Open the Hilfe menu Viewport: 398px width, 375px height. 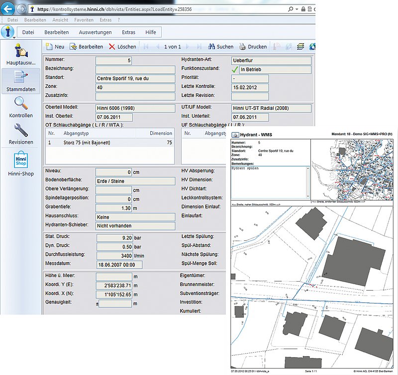(151, 32)
